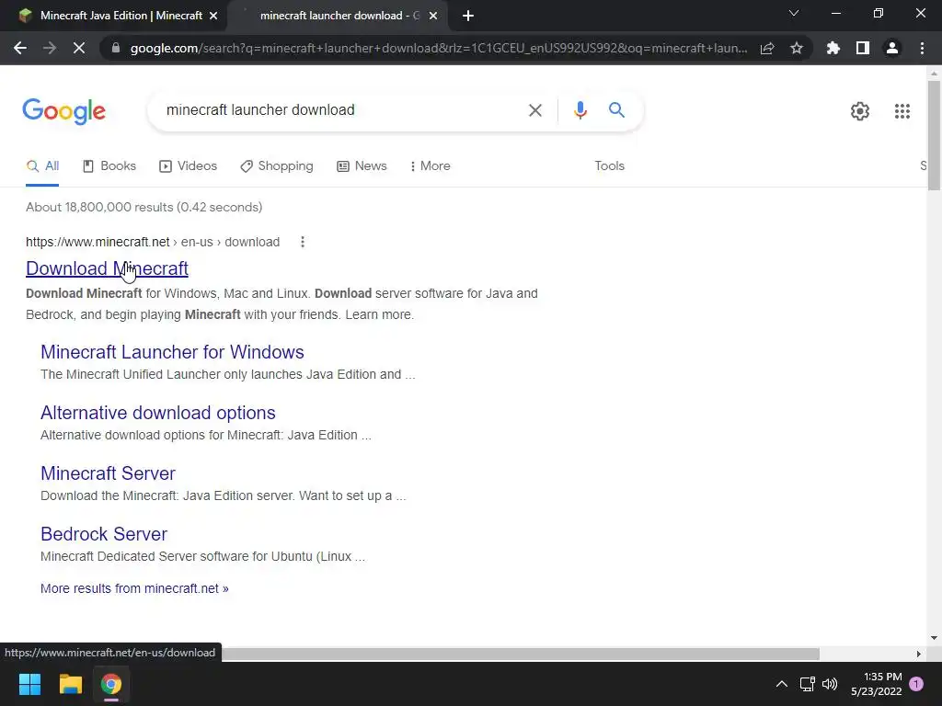Open result options three-dot menu
This screenshot has height=706, width=942.
point(302,242)
